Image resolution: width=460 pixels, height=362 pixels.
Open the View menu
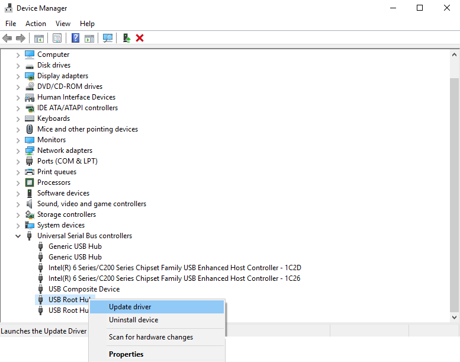[63, 24]
